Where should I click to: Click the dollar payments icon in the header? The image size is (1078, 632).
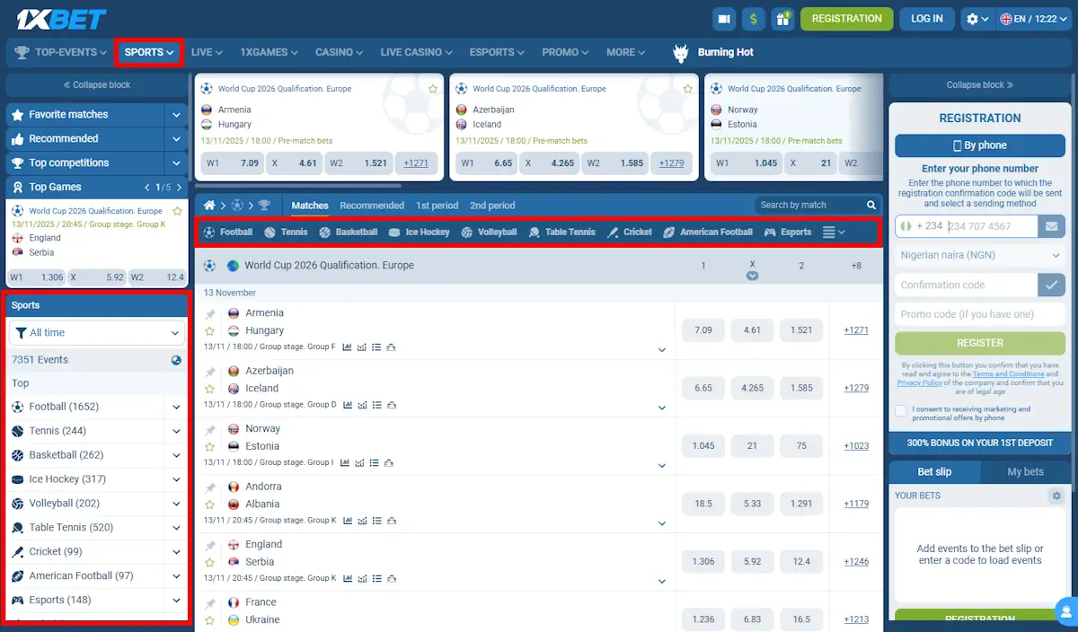753,18
